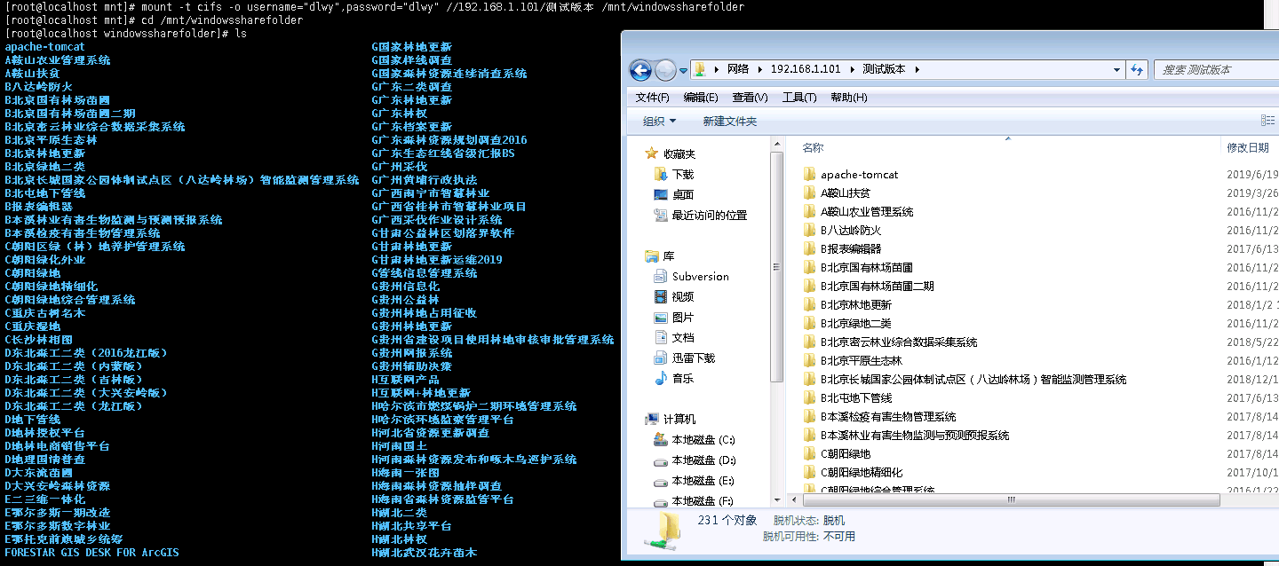
Task: Navigate to 网络 via breadcrumb
Action: click(x=738, y=69)
